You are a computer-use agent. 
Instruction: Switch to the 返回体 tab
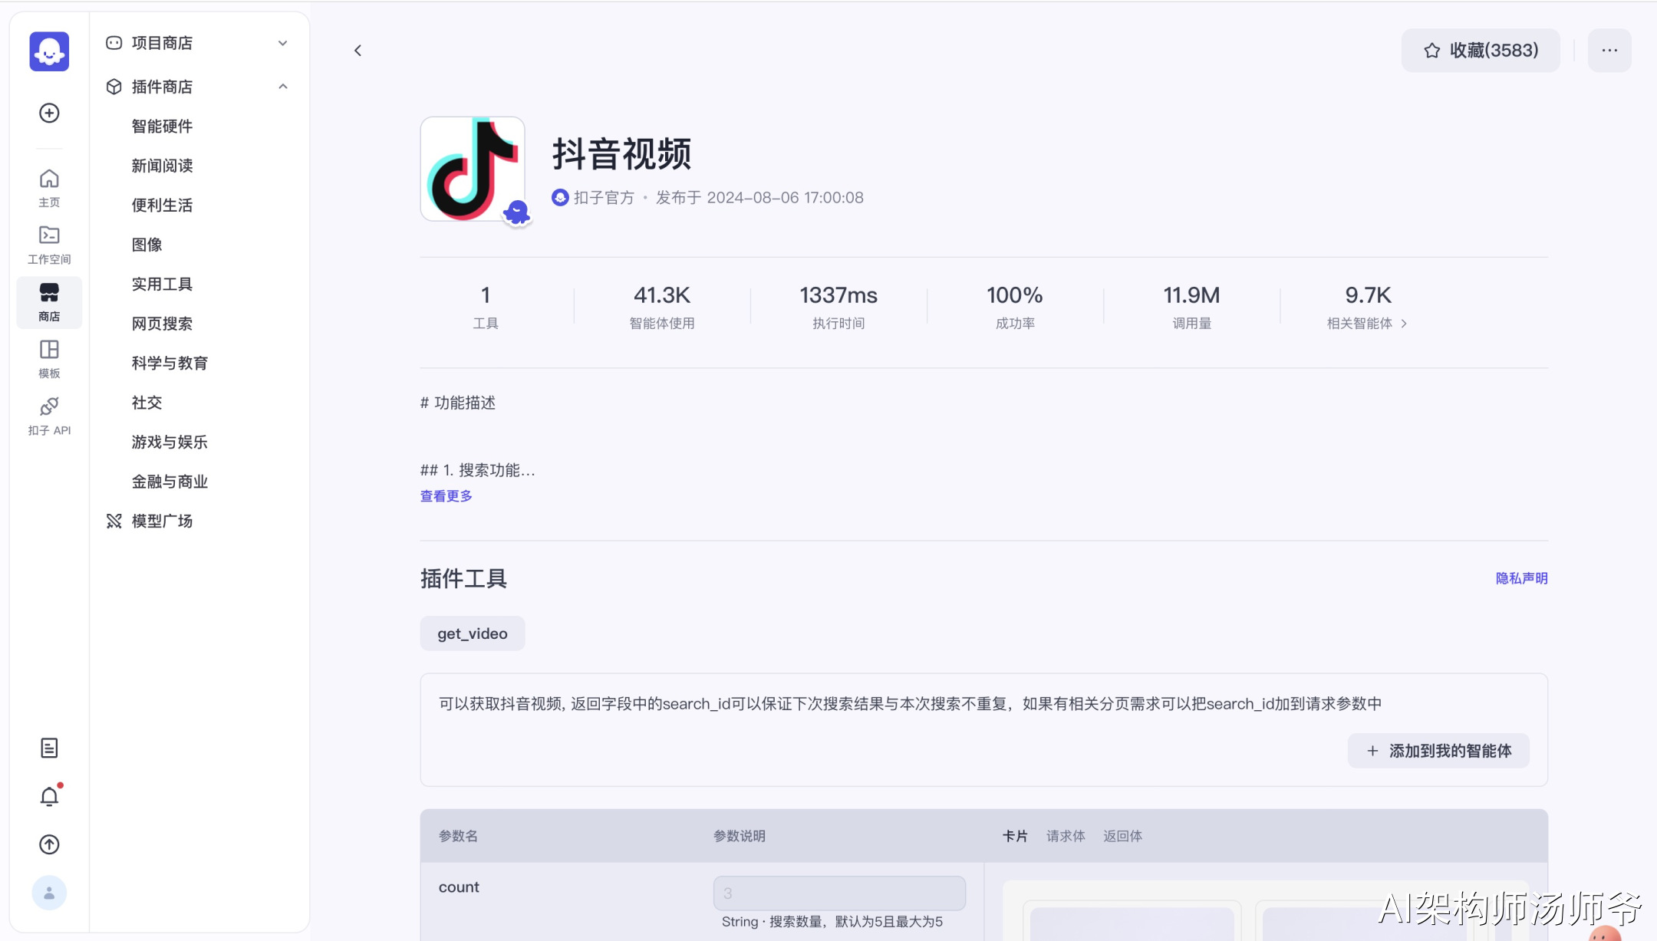pos(1122,836)
